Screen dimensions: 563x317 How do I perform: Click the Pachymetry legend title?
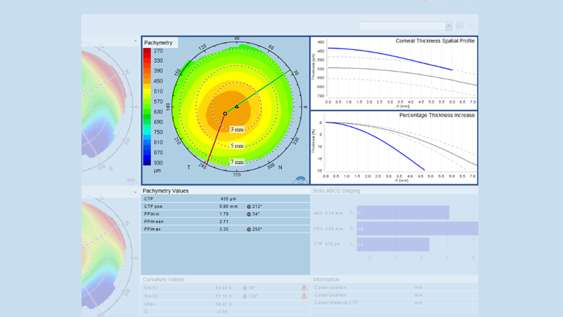tap(158, 42)
